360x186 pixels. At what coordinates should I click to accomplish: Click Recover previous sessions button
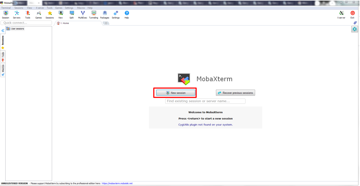(x=235, y=93)
